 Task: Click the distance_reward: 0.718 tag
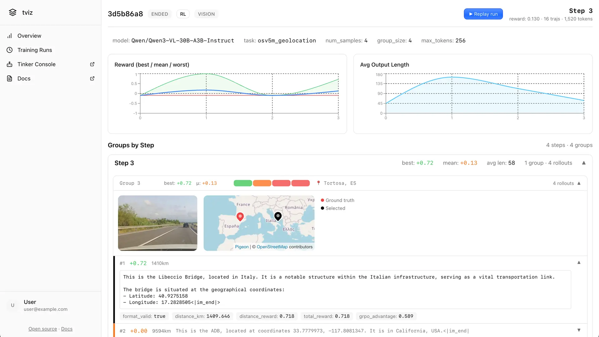pos(267,316)
